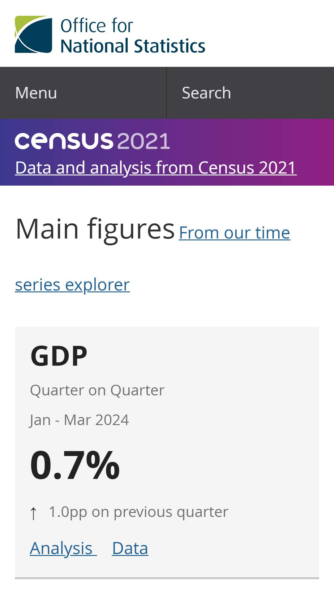Open the GDP Analysis link

pyautogui.click(x=63, y=549)
